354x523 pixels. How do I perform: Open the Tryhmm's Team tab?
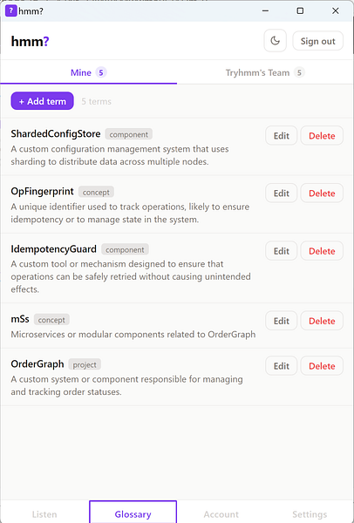(x=265, y=72)
